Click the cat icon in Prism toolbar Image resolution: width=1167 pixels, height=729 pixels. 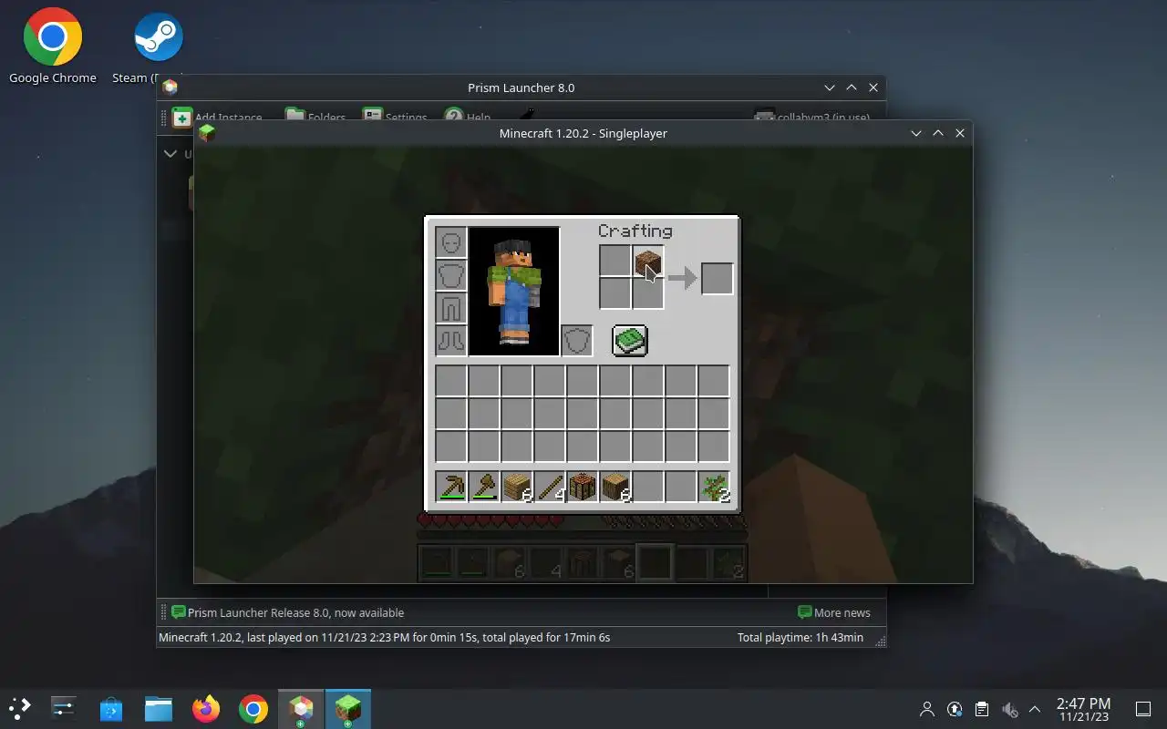point(527,117)
